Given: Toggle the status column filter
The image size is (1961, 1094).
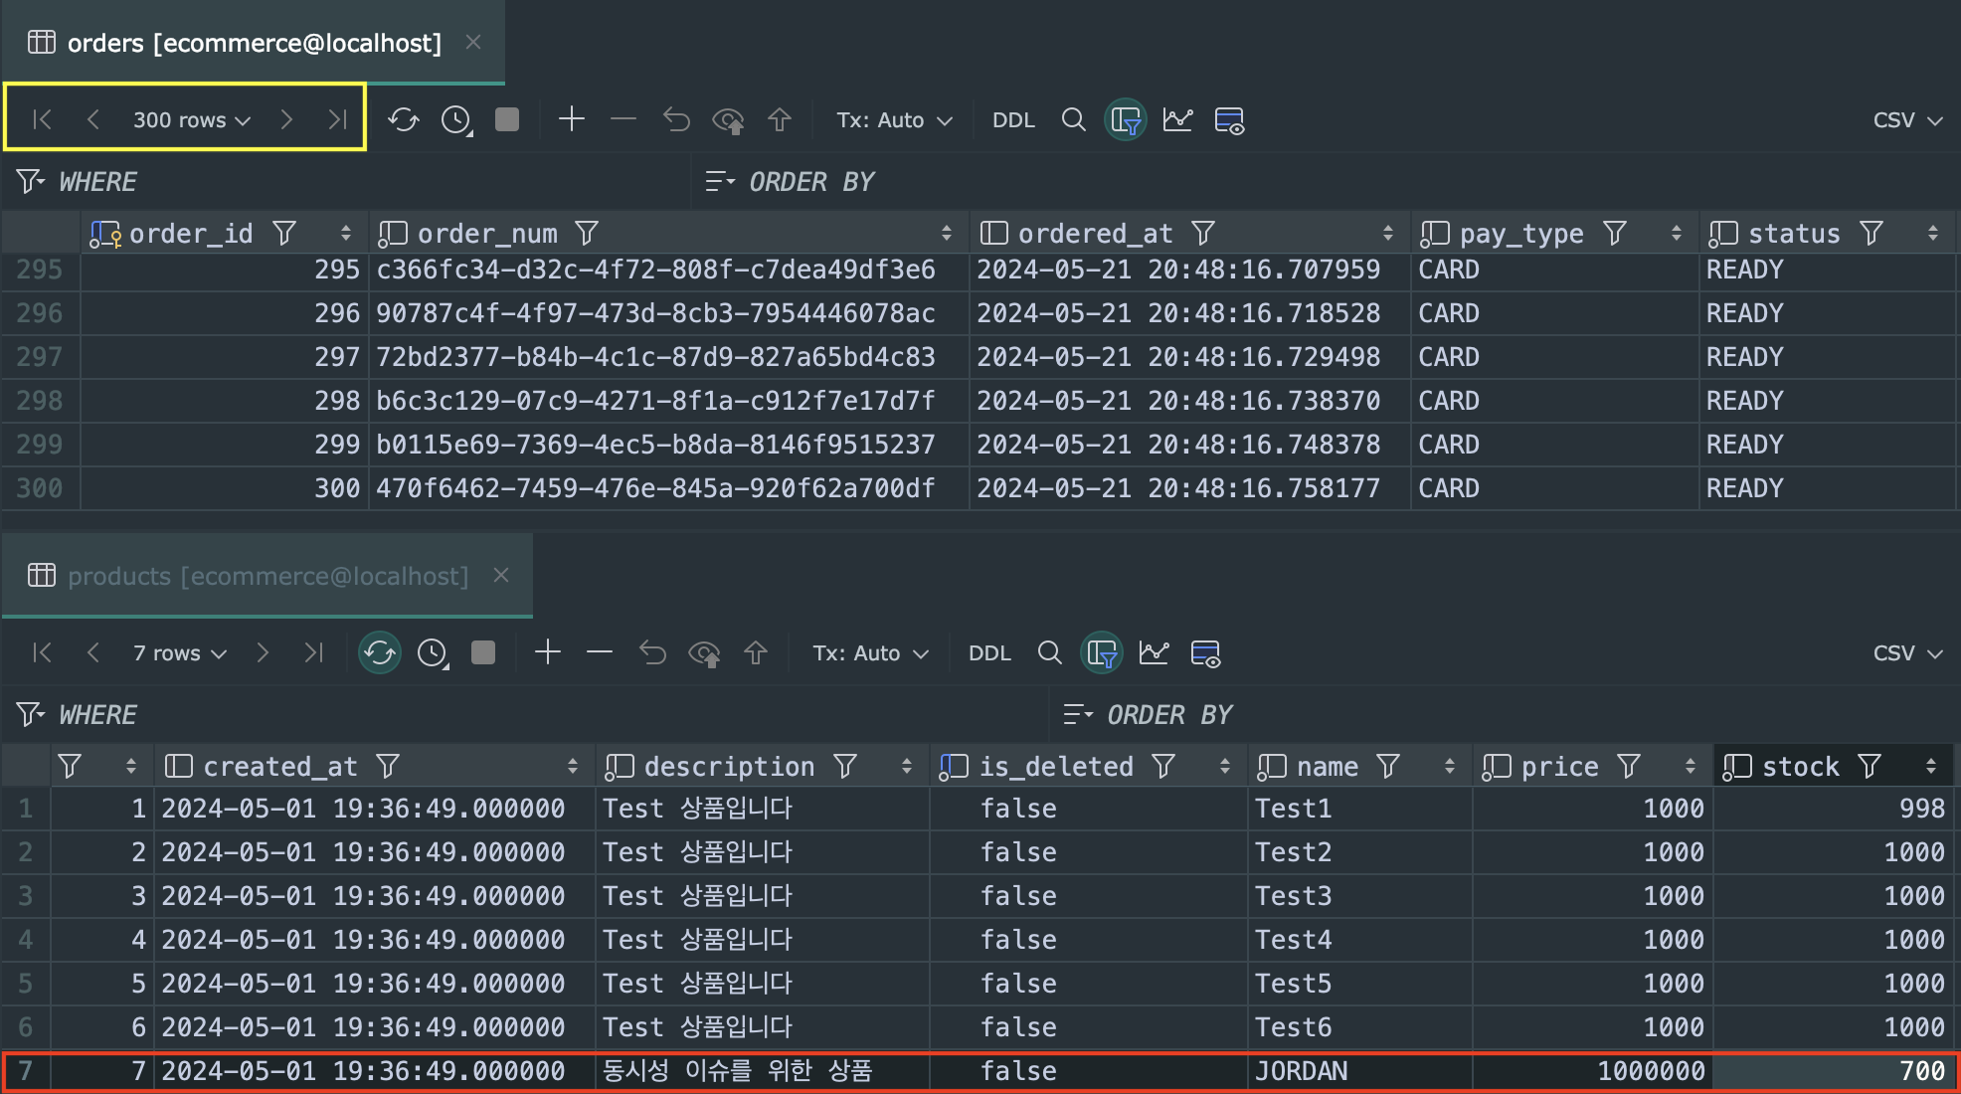Looking at the screenshot, I should click(x=1872, y=234).
